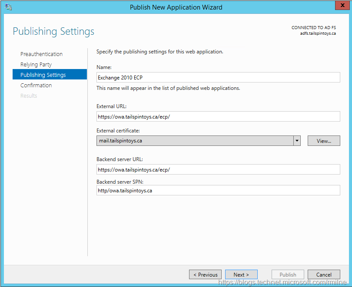Click the Name field containing Exchange 2010 ECP
This screenshot has height=287, width=352.
click(x=218, y=77)
